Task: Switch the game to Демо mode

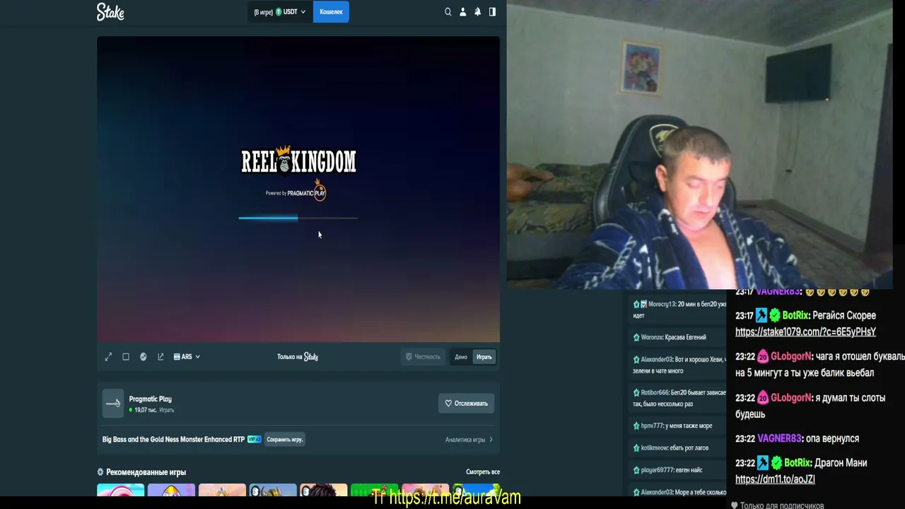Action: point(461,357)
